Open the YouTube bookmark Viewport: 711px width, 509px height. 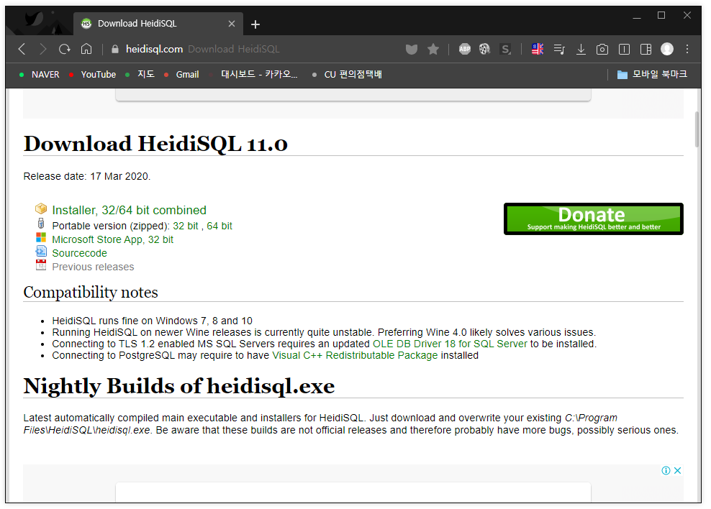(x=93, y=74)
